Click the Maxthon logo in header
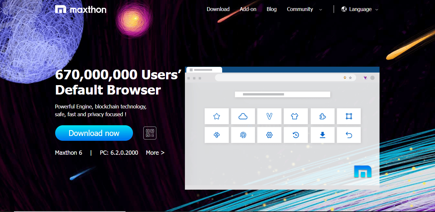Screen dimensions: 435x212 point(81,9)
